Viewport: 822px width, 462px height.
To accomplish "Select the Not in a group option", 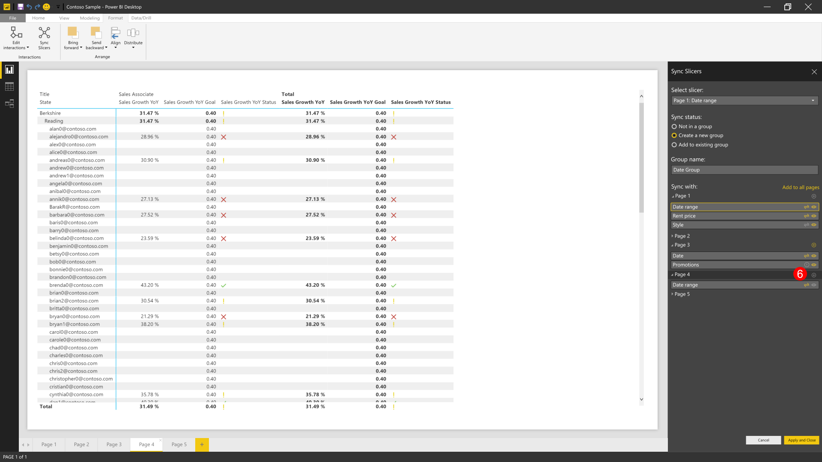I will [674, 127].
